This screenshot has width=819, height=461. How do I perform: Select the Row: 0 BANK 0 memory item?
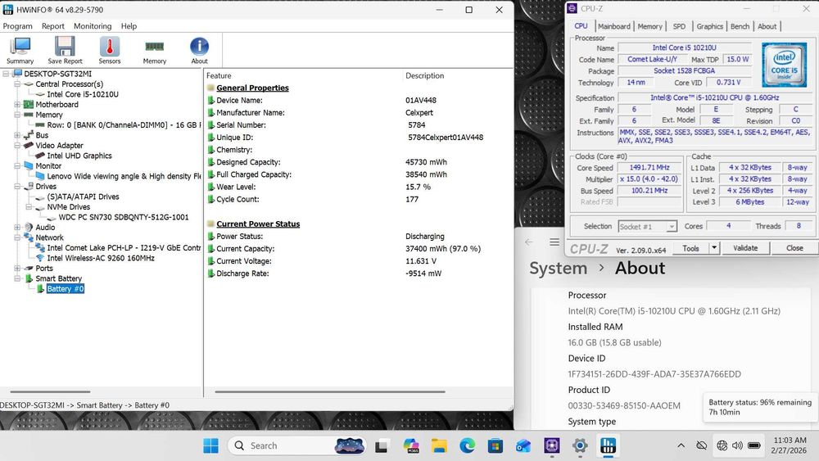(124, 125)
